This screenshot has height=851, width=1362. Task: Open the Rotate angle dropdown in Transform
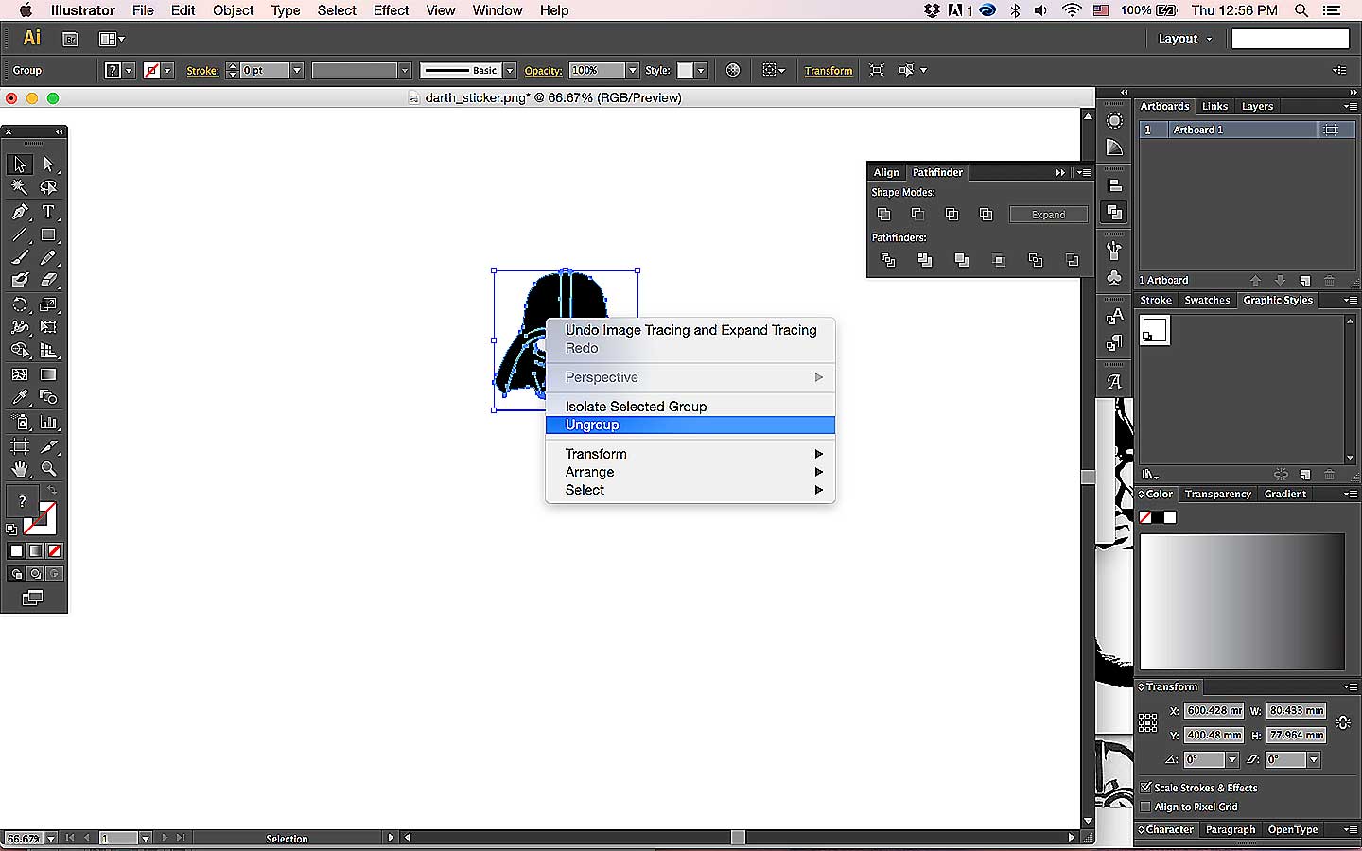tap(1231, 759)
